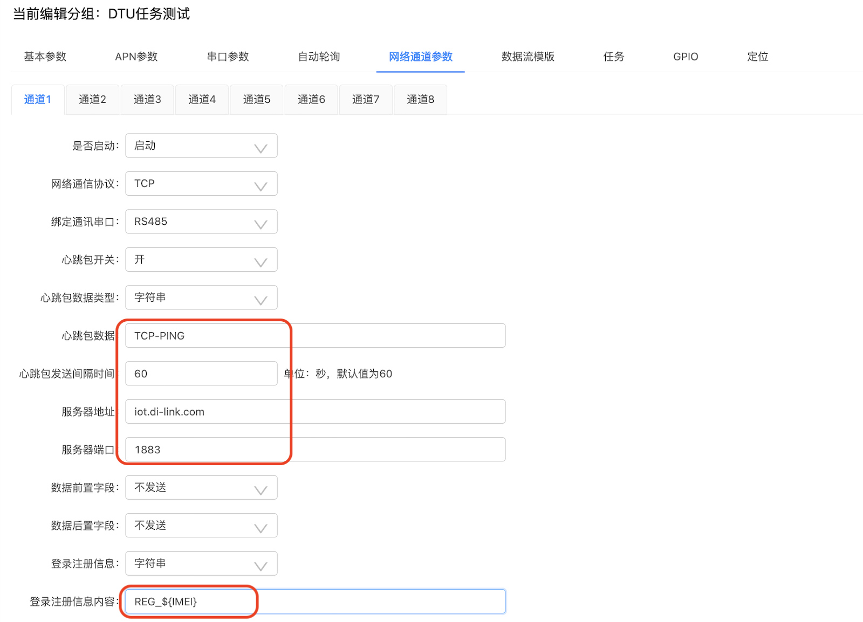
Task: Open the 串口参数 tab
Action: point(228,57)
